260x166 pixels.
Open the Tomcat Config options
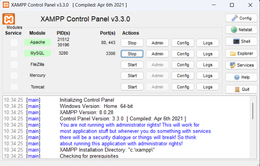[x=183, y=87]
